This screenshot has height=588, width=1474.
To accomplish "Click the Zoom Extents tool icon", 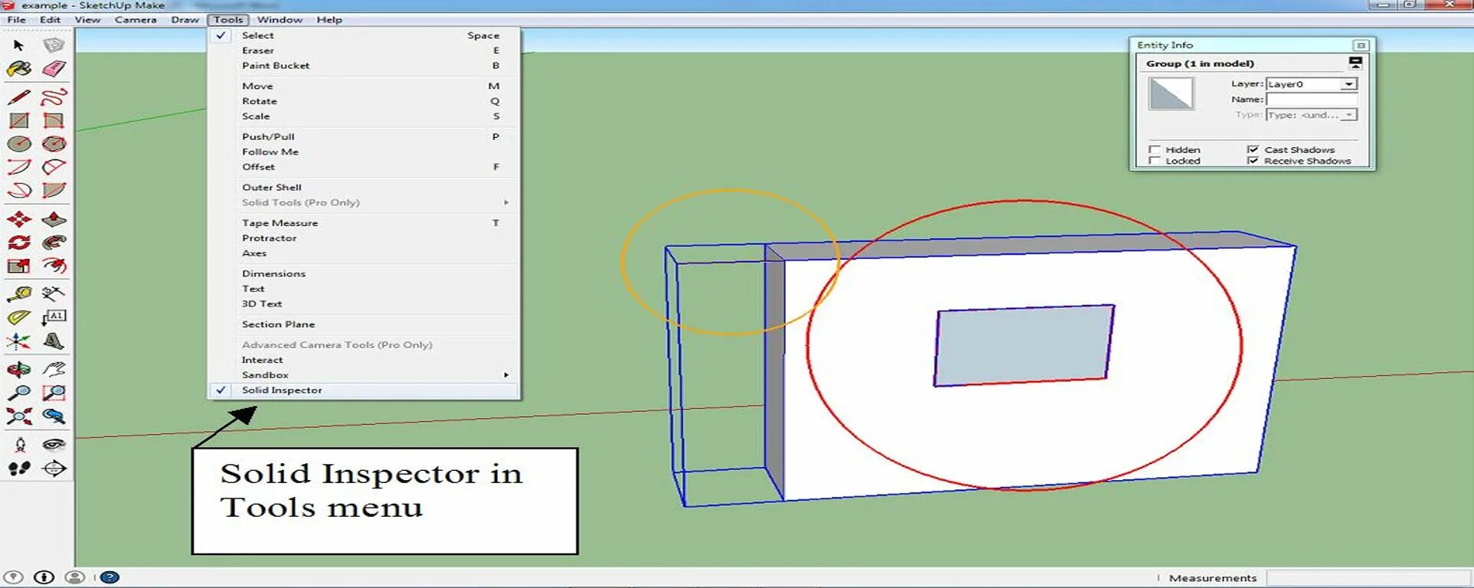I will pyautogui.click(x=19, y=416).
